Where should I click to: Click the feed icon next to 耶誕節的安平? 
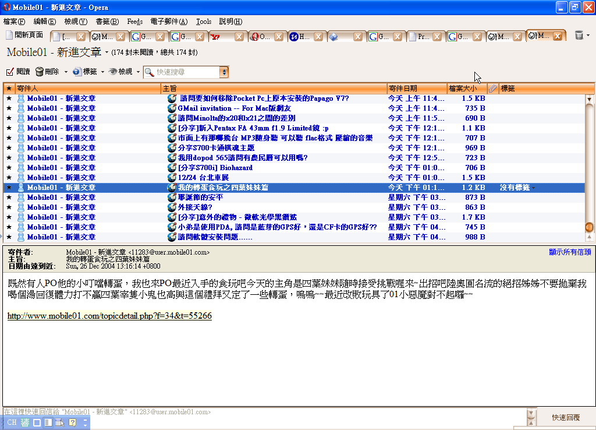pos(172,197)
